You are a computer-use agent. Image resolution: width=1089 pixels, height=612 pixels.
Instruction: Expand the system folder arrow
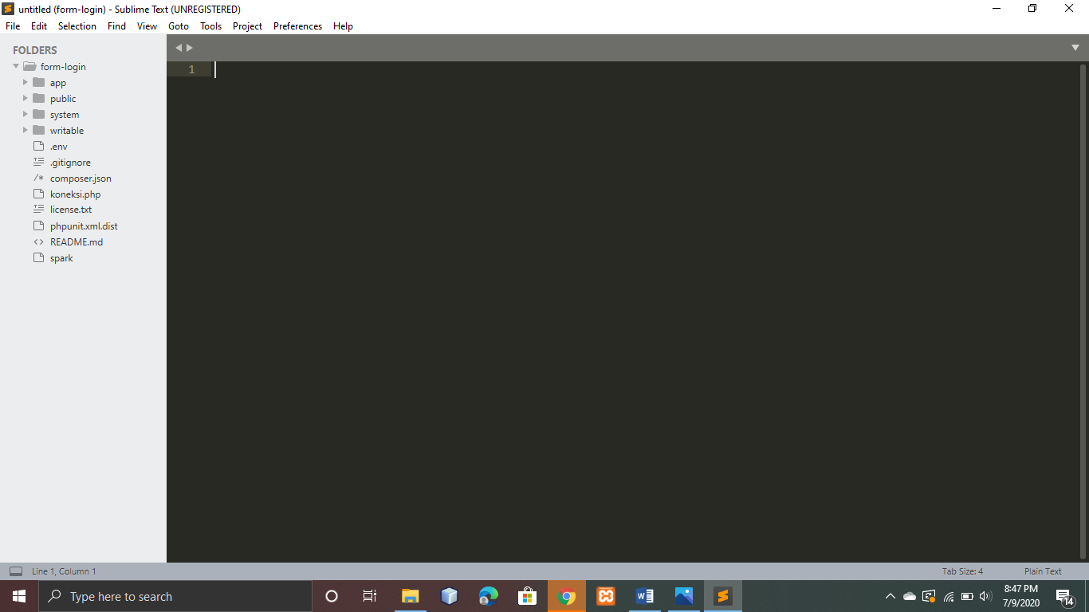(x=26, y=114)
